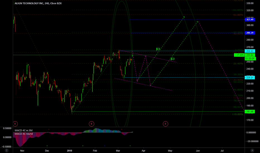Viewport: 260px width, 153px height.
Task: Click the 170.00 price axis value
Action: pyautogui.click(x=250, y=120)
